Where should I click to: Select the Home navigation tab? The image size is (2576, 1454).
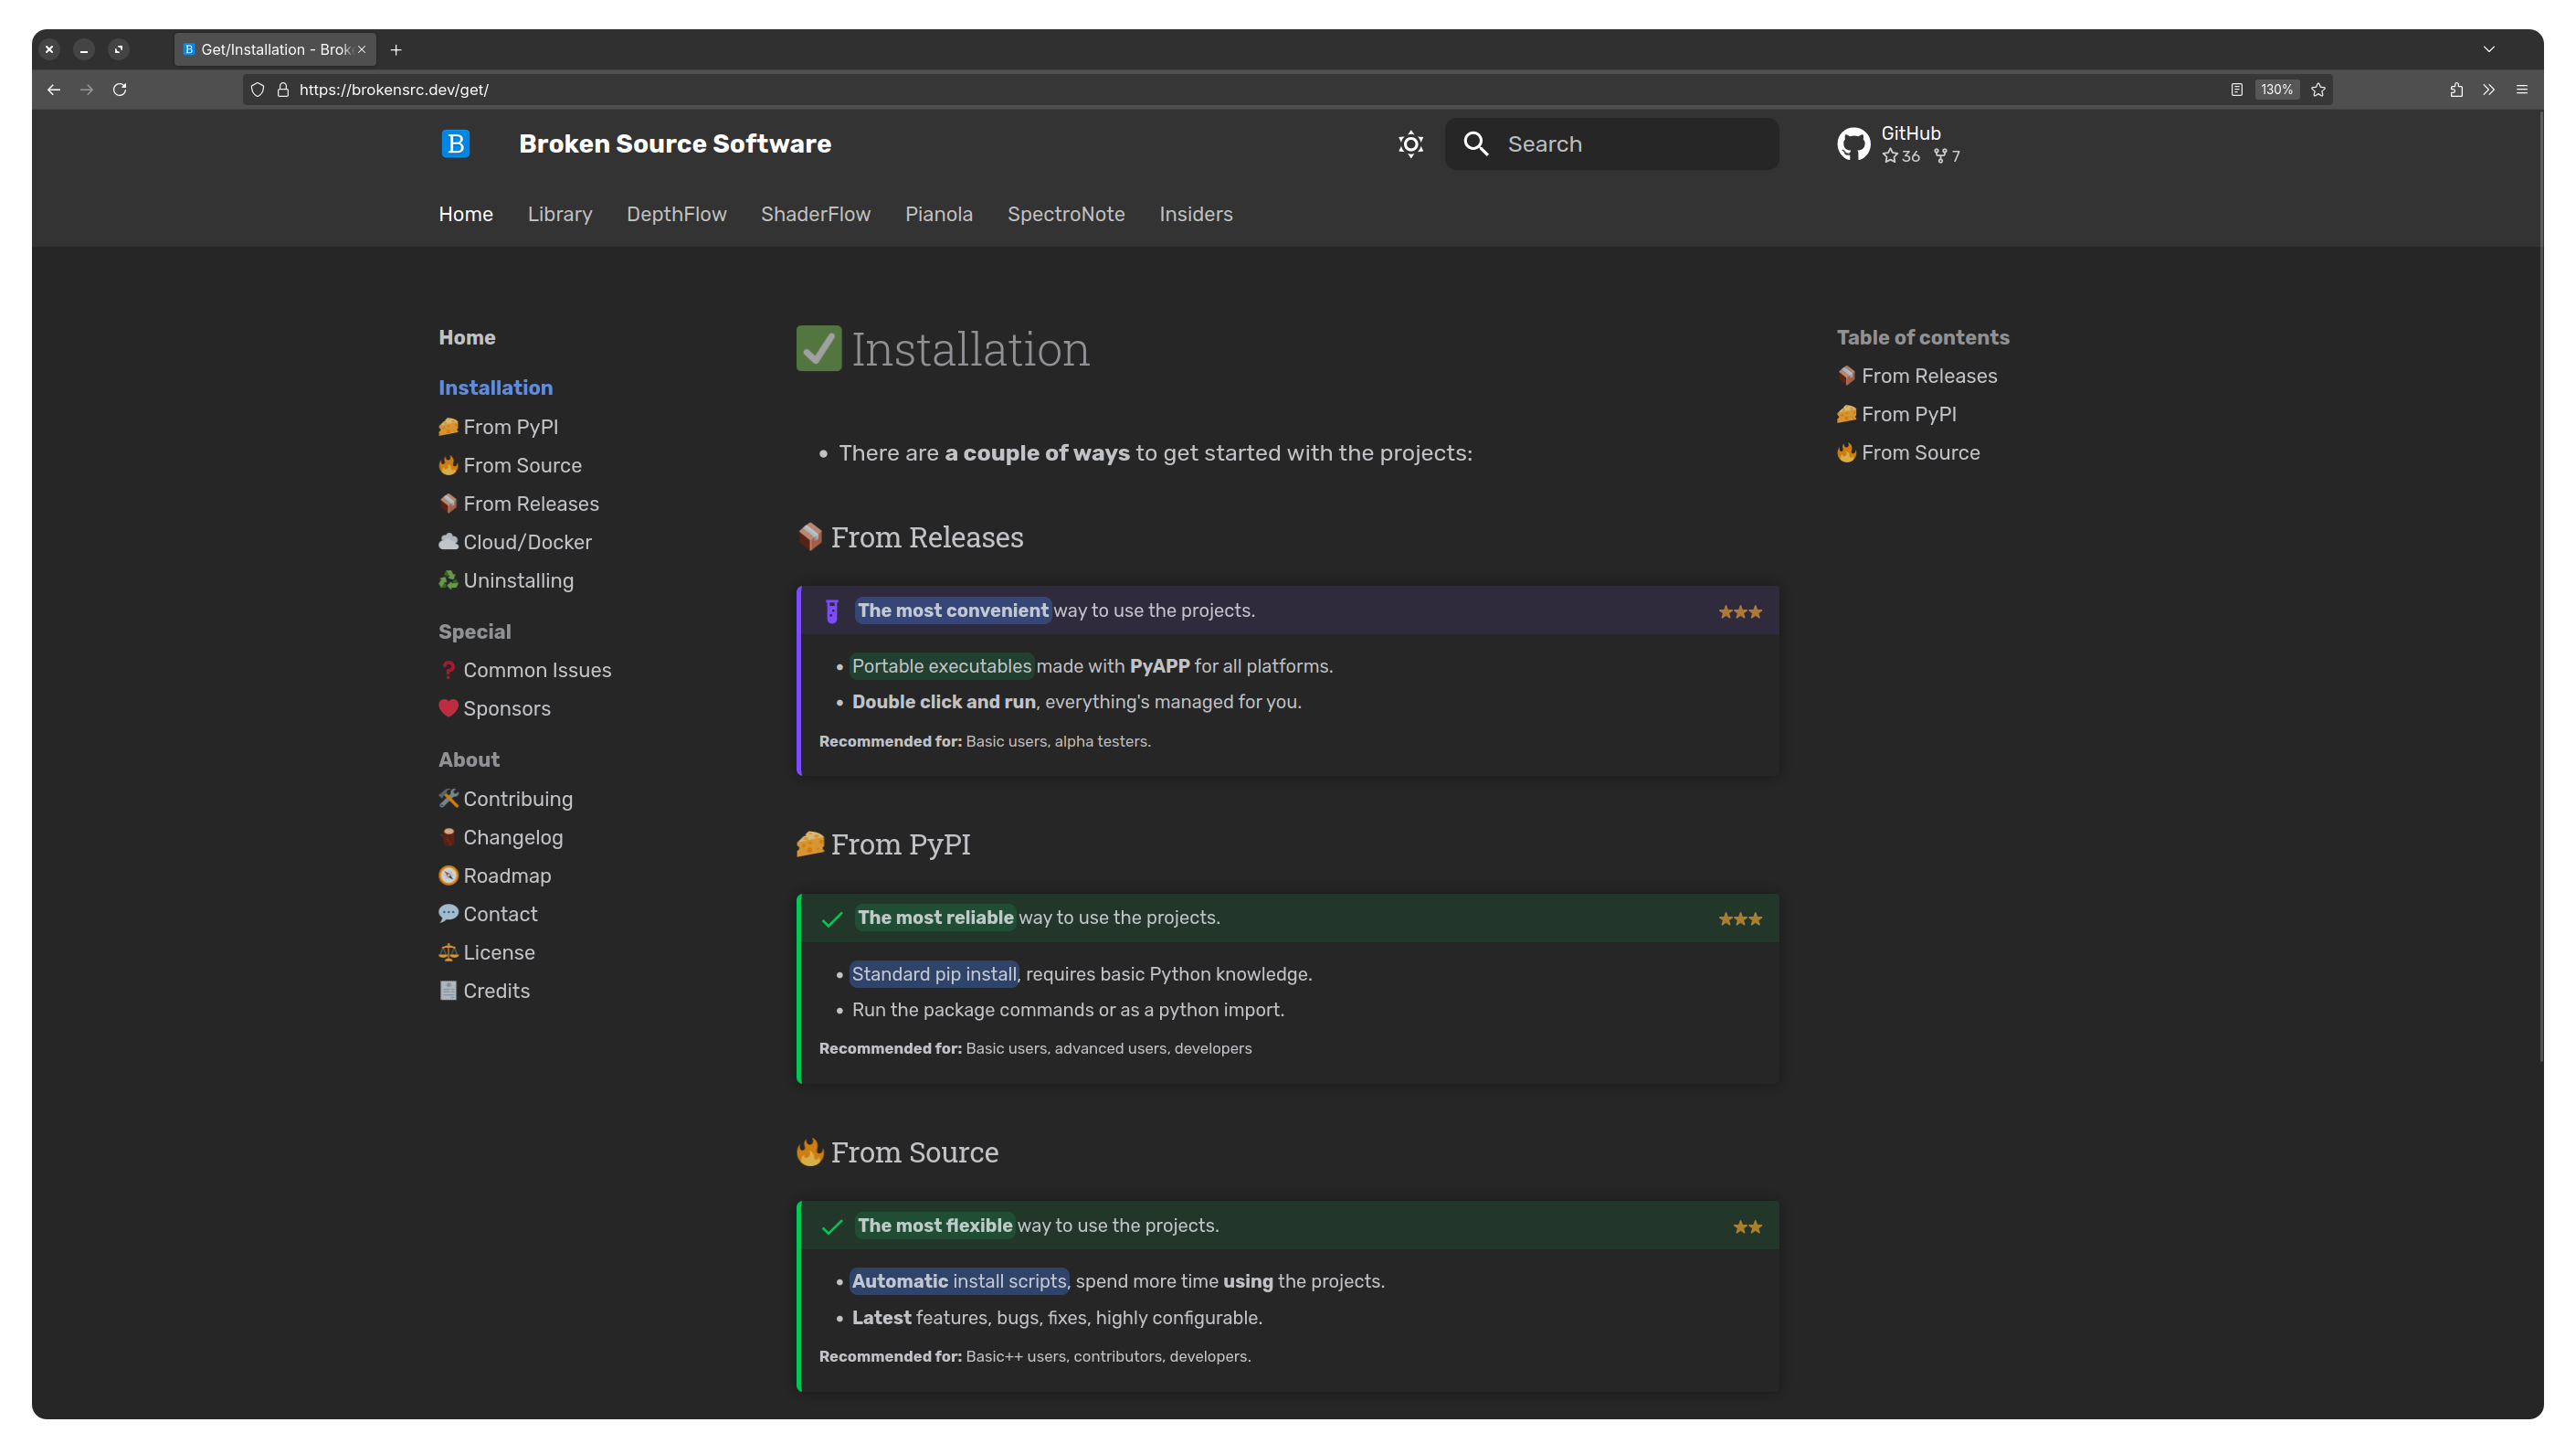(466, 214)
